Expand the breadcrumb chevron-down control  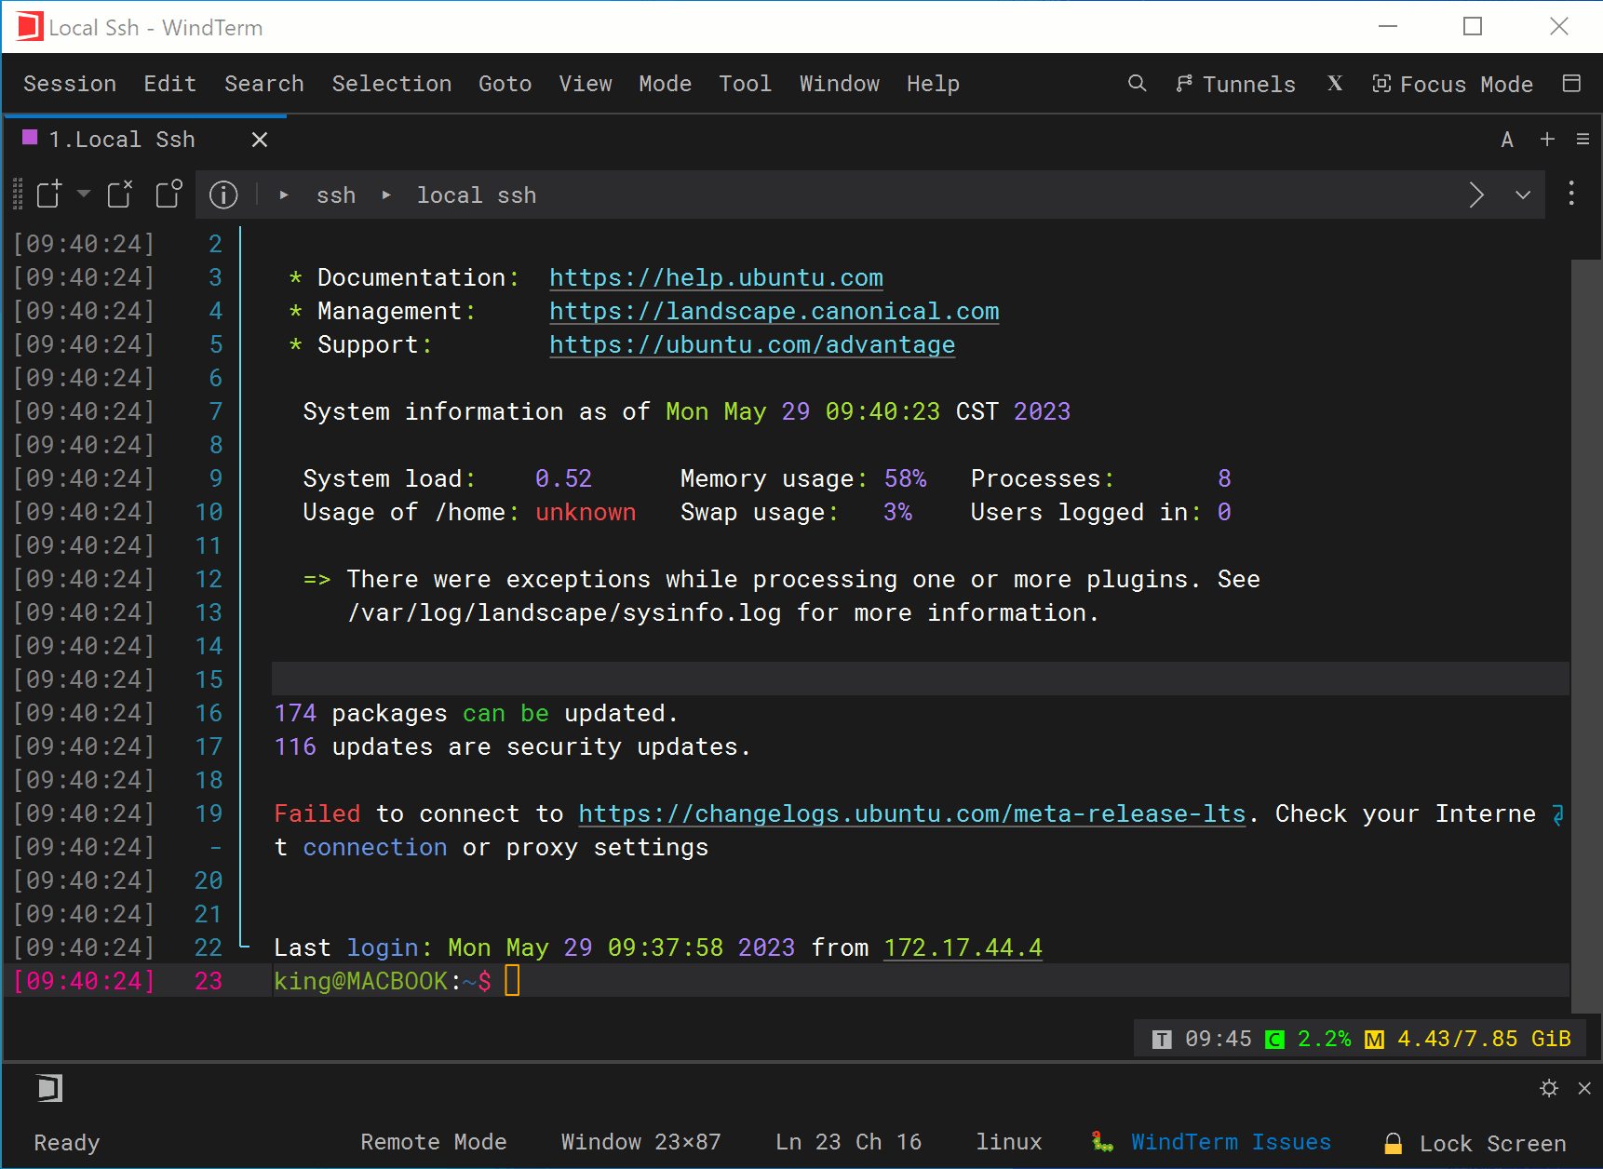click(x=1522, y=195)
